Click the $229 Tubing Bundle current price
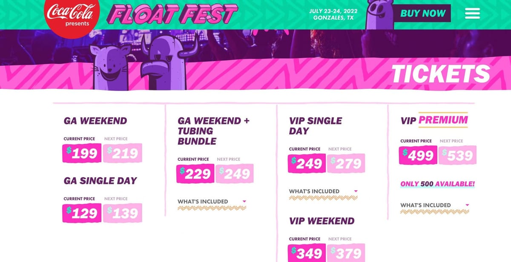The height and width of the screenshot is (262, 511). click(x=195, y=174)
